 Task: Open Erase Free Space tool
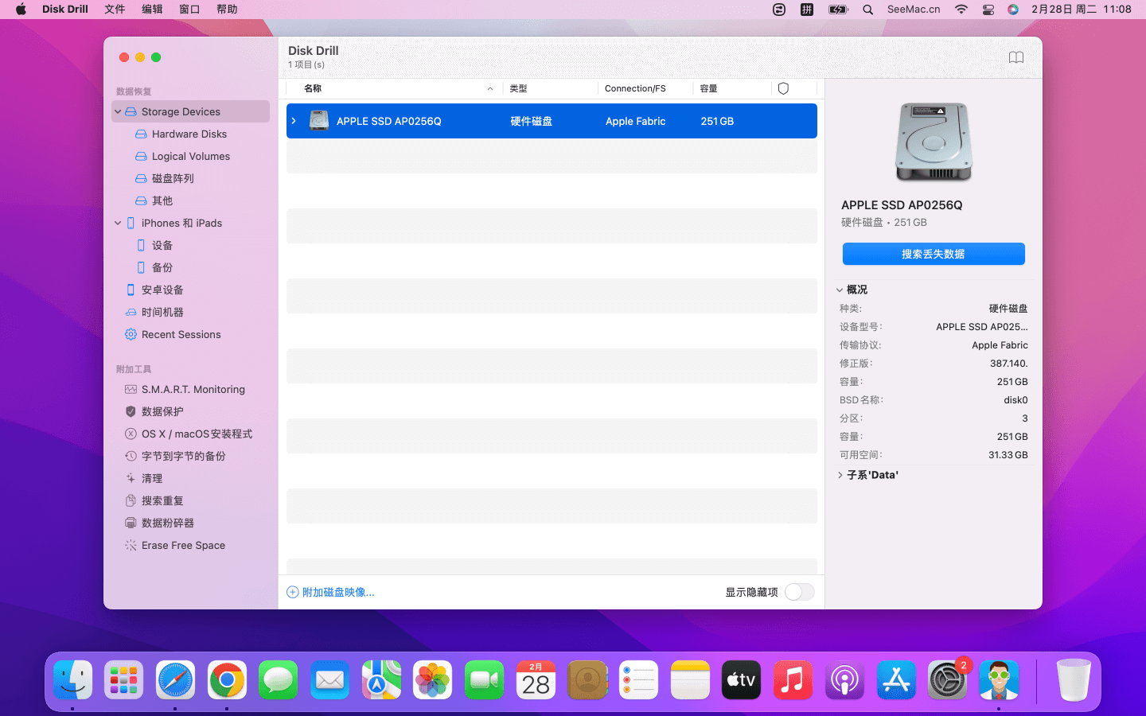pyautogui.click(x=183, y=545)
